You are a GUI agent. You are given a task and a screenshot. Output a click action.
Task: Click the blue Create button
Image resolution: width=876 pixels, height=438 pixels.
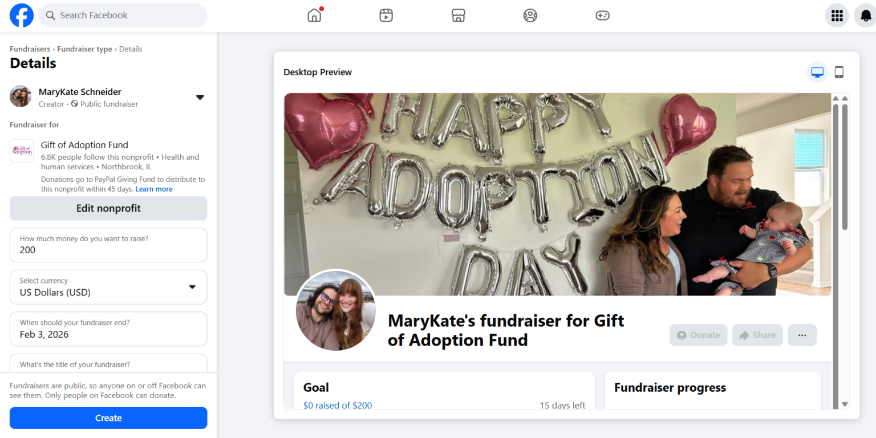(x=108, y=418)
